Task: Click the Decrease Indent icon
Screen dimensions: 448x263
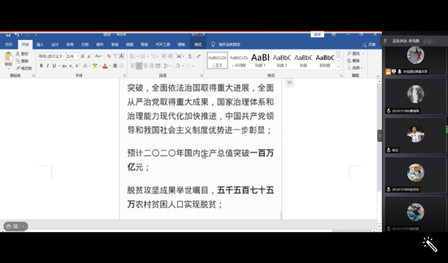Action: 164,56
